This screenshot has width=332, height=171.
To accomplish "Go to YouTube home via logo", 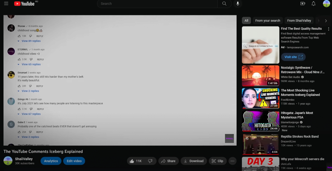I will click(24, 4).
